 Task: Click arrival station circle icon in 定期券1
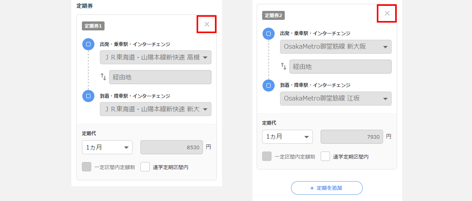coord(88,96)
